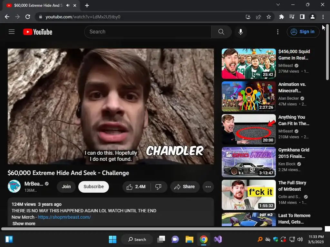330x247 pixels.
Task: Open Gymkhana Grid 2015 Finals thumbnail
Action: click(248, 162)
